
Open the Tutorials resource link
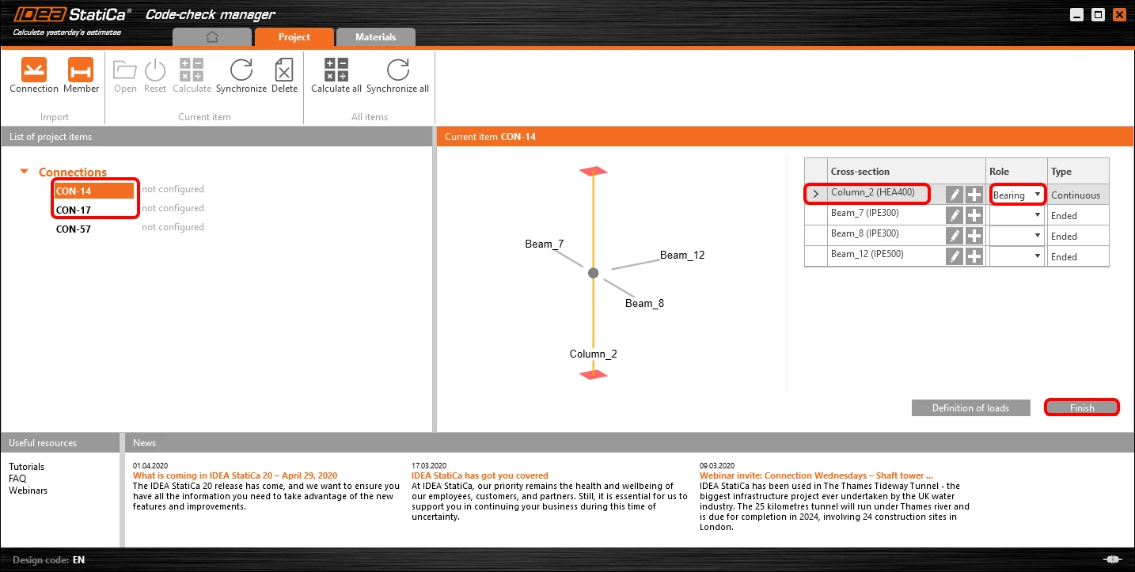pos(27,467)
